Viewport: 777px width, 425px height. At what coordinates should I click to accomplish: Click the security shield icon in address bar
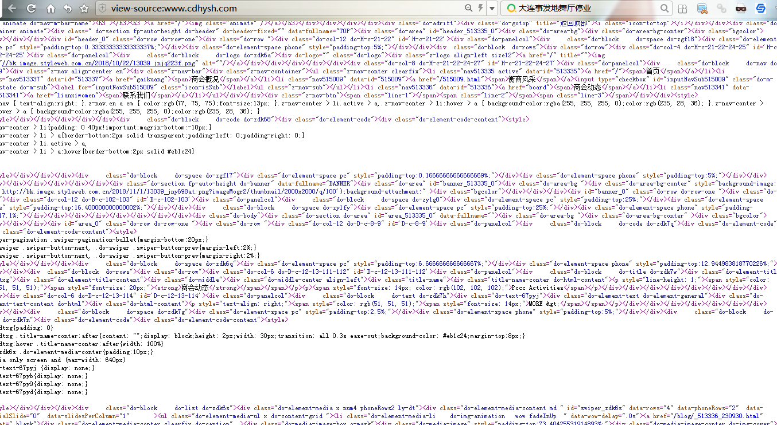(x=102, y=9)
